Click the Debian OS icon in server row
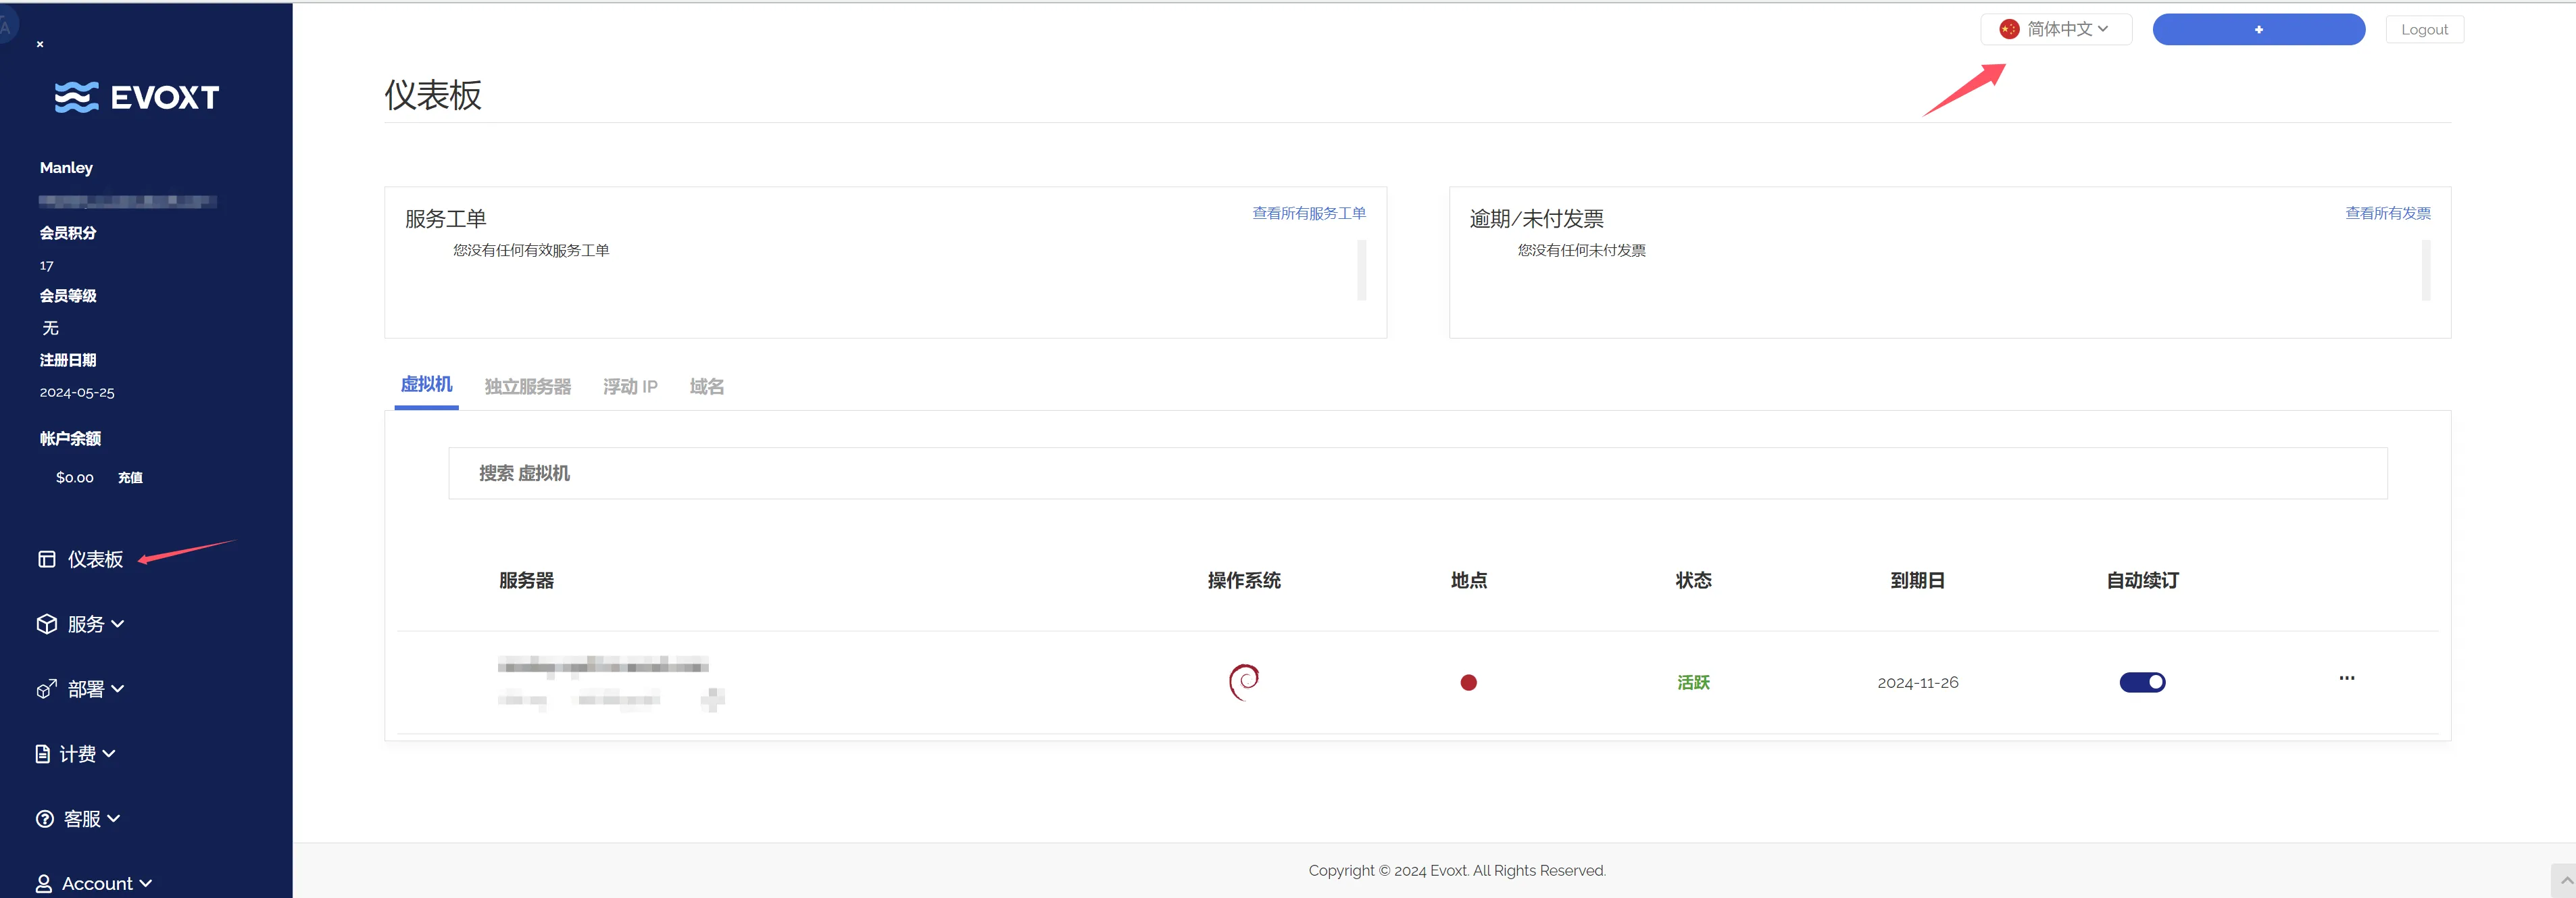 point(1243,682)
